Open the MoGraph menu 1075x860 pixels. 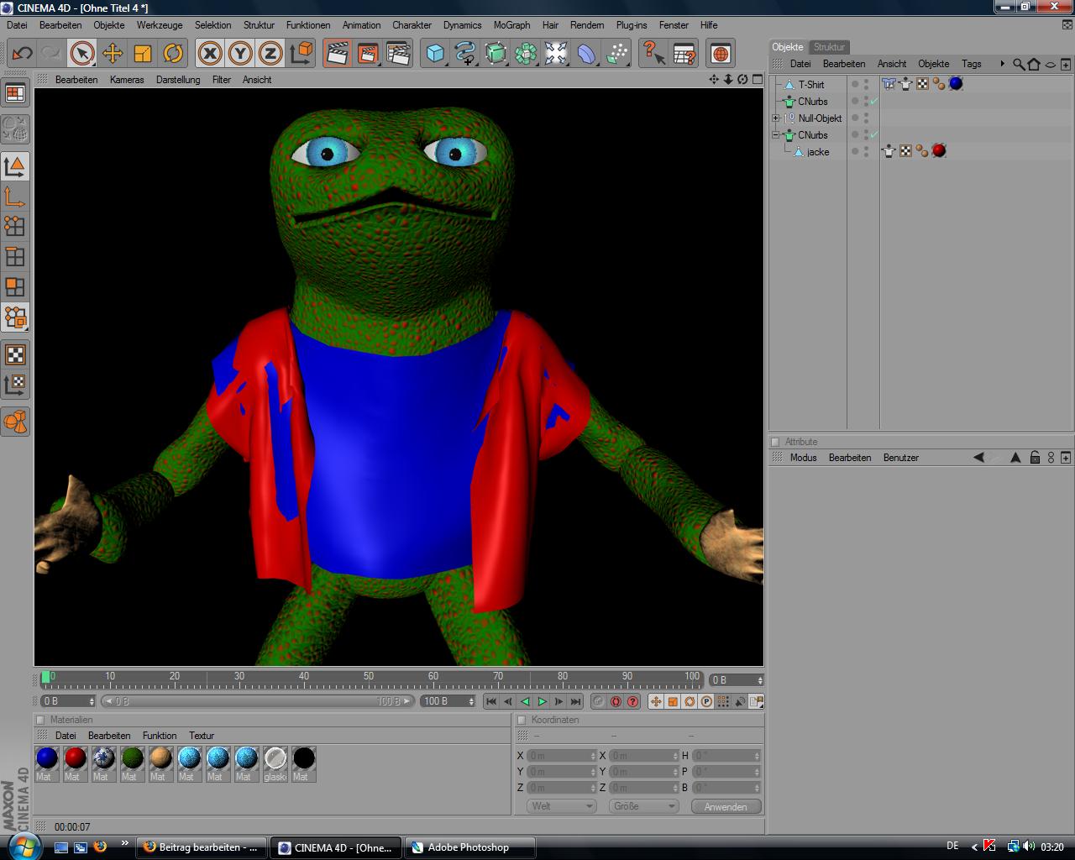[x=511, y=25]
